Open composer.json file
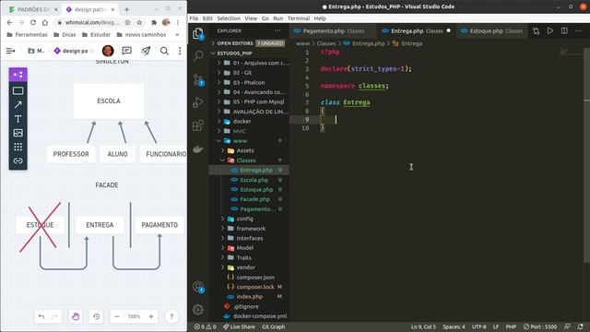This screenshot has width=590, height=332. 255,277
